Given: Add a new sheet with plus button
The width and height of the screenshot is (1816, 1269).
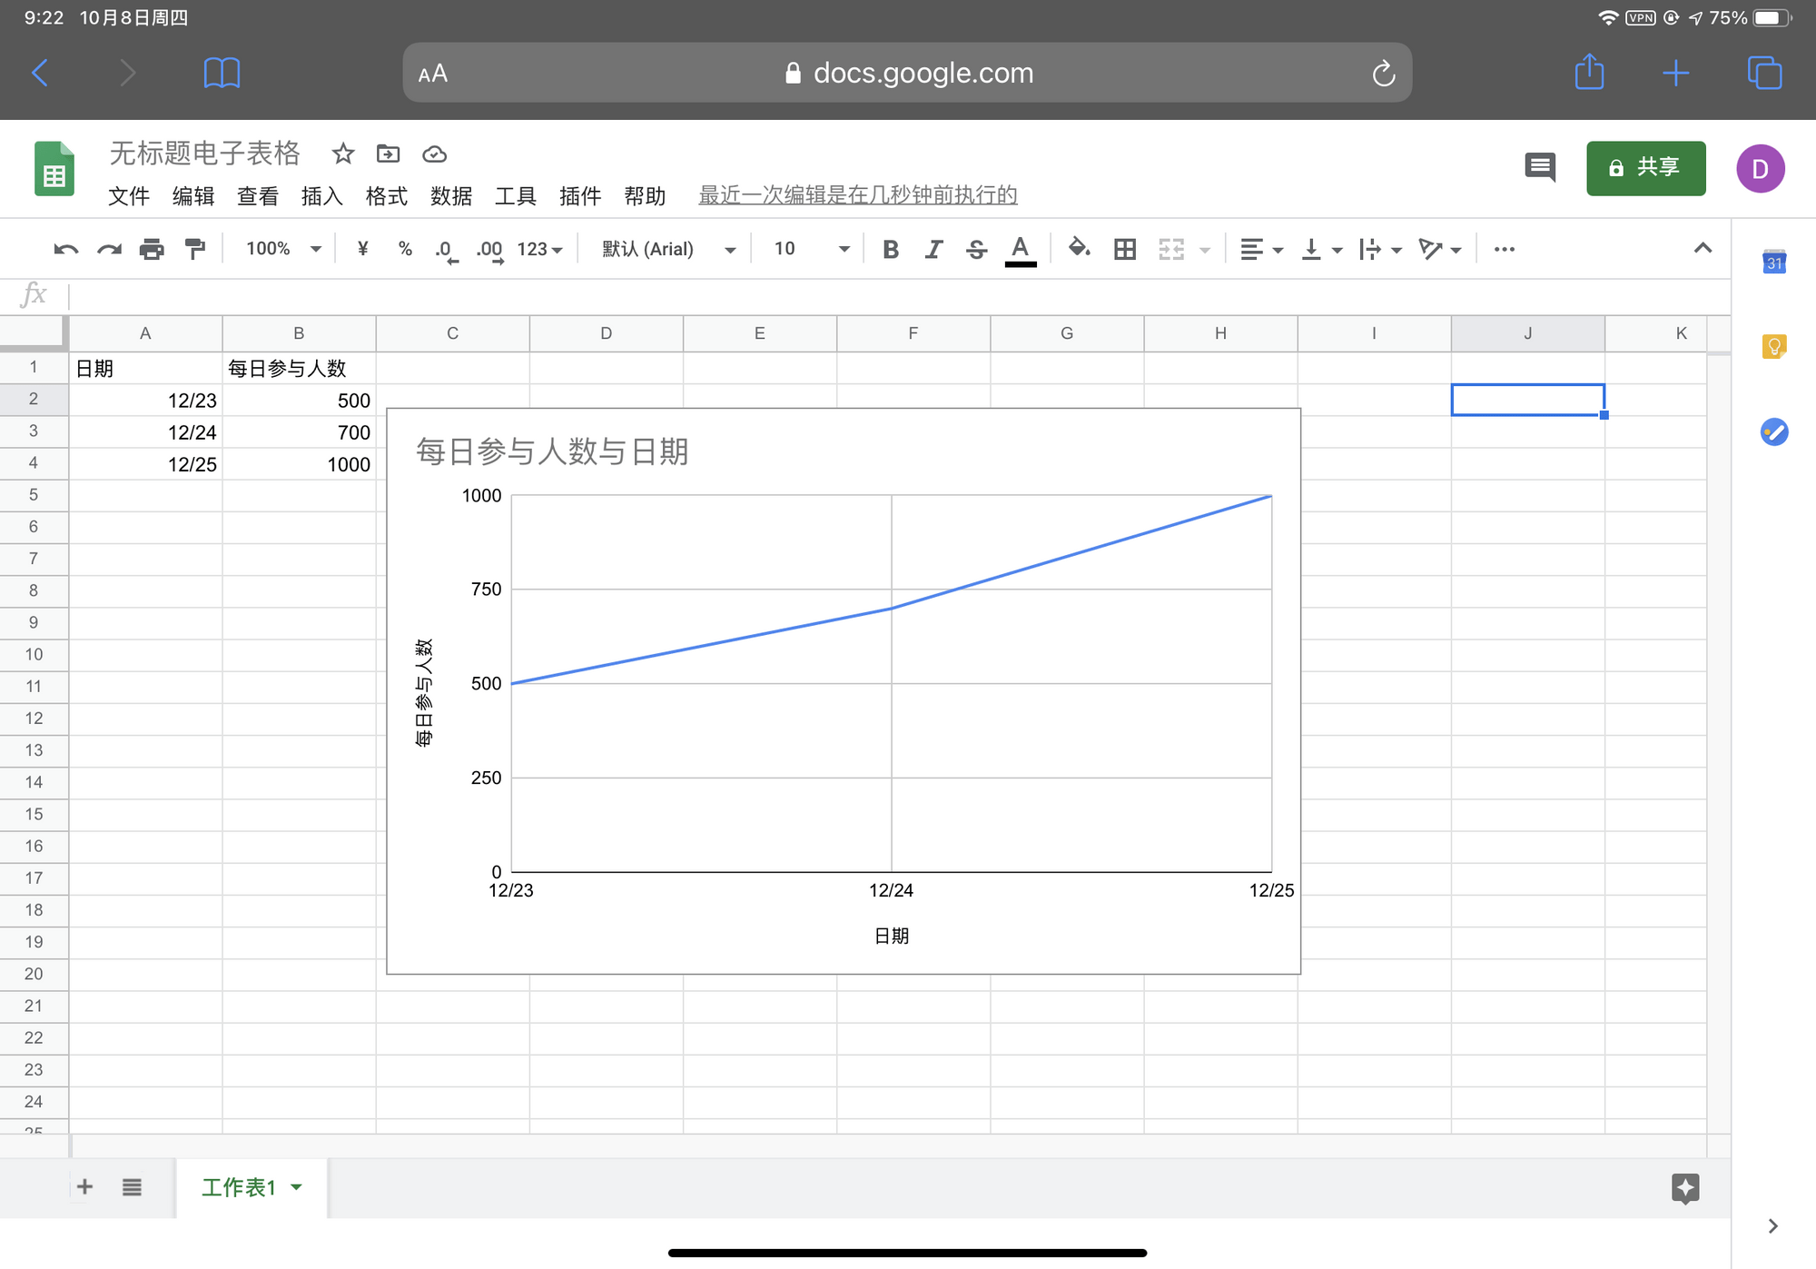Looking at the screenshot, I should (84, 1186).
